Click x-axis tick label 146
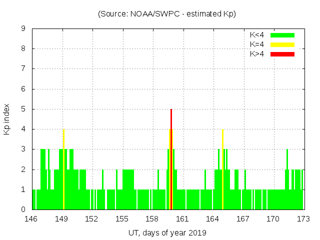This screenshot has height=240, width=320. [x=31, y=219]
